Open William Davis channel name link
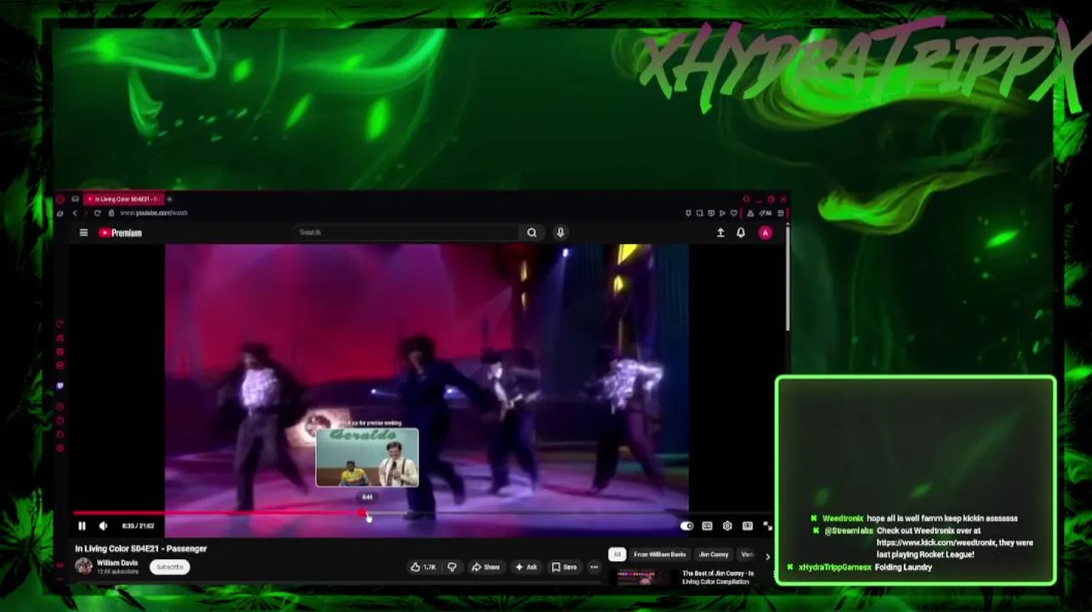 click(117, 563)
